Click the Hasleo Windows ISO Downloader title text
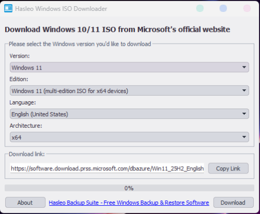 point(61,9)
